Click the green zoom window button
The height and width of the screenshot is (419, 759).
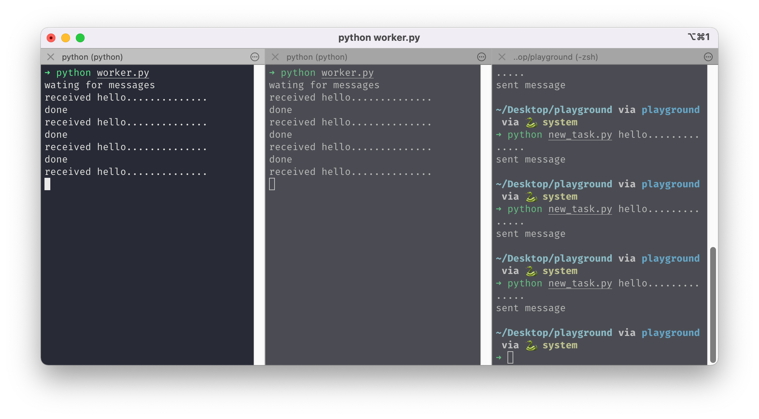coord(80,38)
